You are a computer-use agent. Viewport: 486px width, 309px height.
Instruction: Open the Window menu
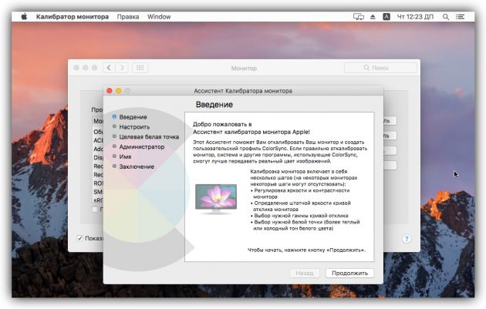(x=159, y=17)
